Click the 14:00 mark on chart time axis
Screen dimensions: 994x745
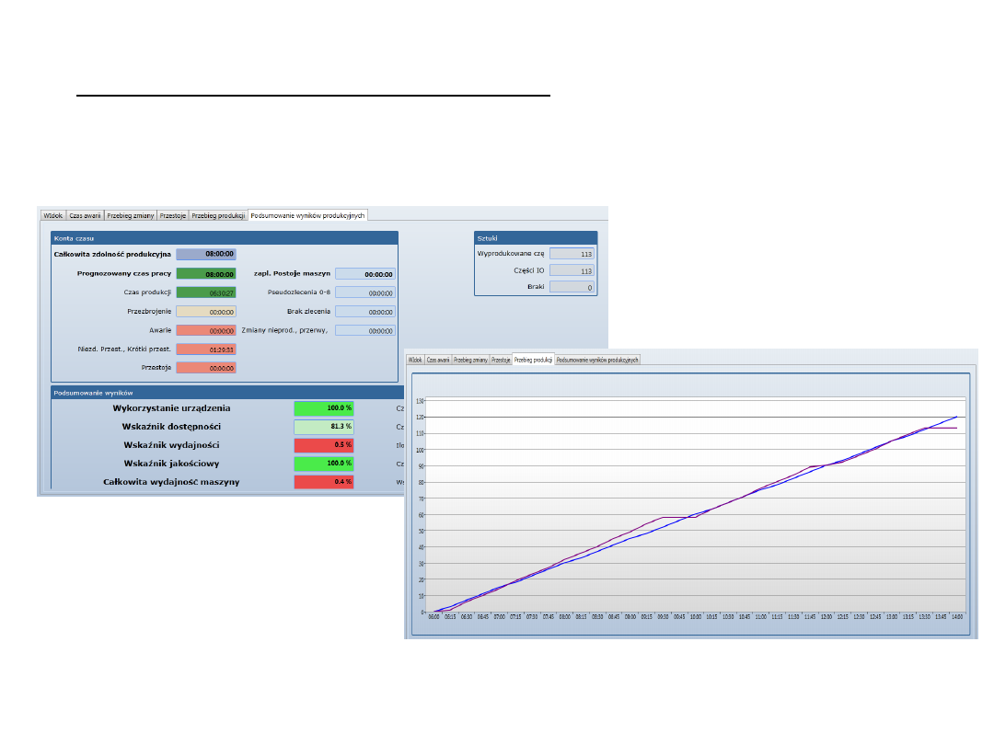coord(956,619)
